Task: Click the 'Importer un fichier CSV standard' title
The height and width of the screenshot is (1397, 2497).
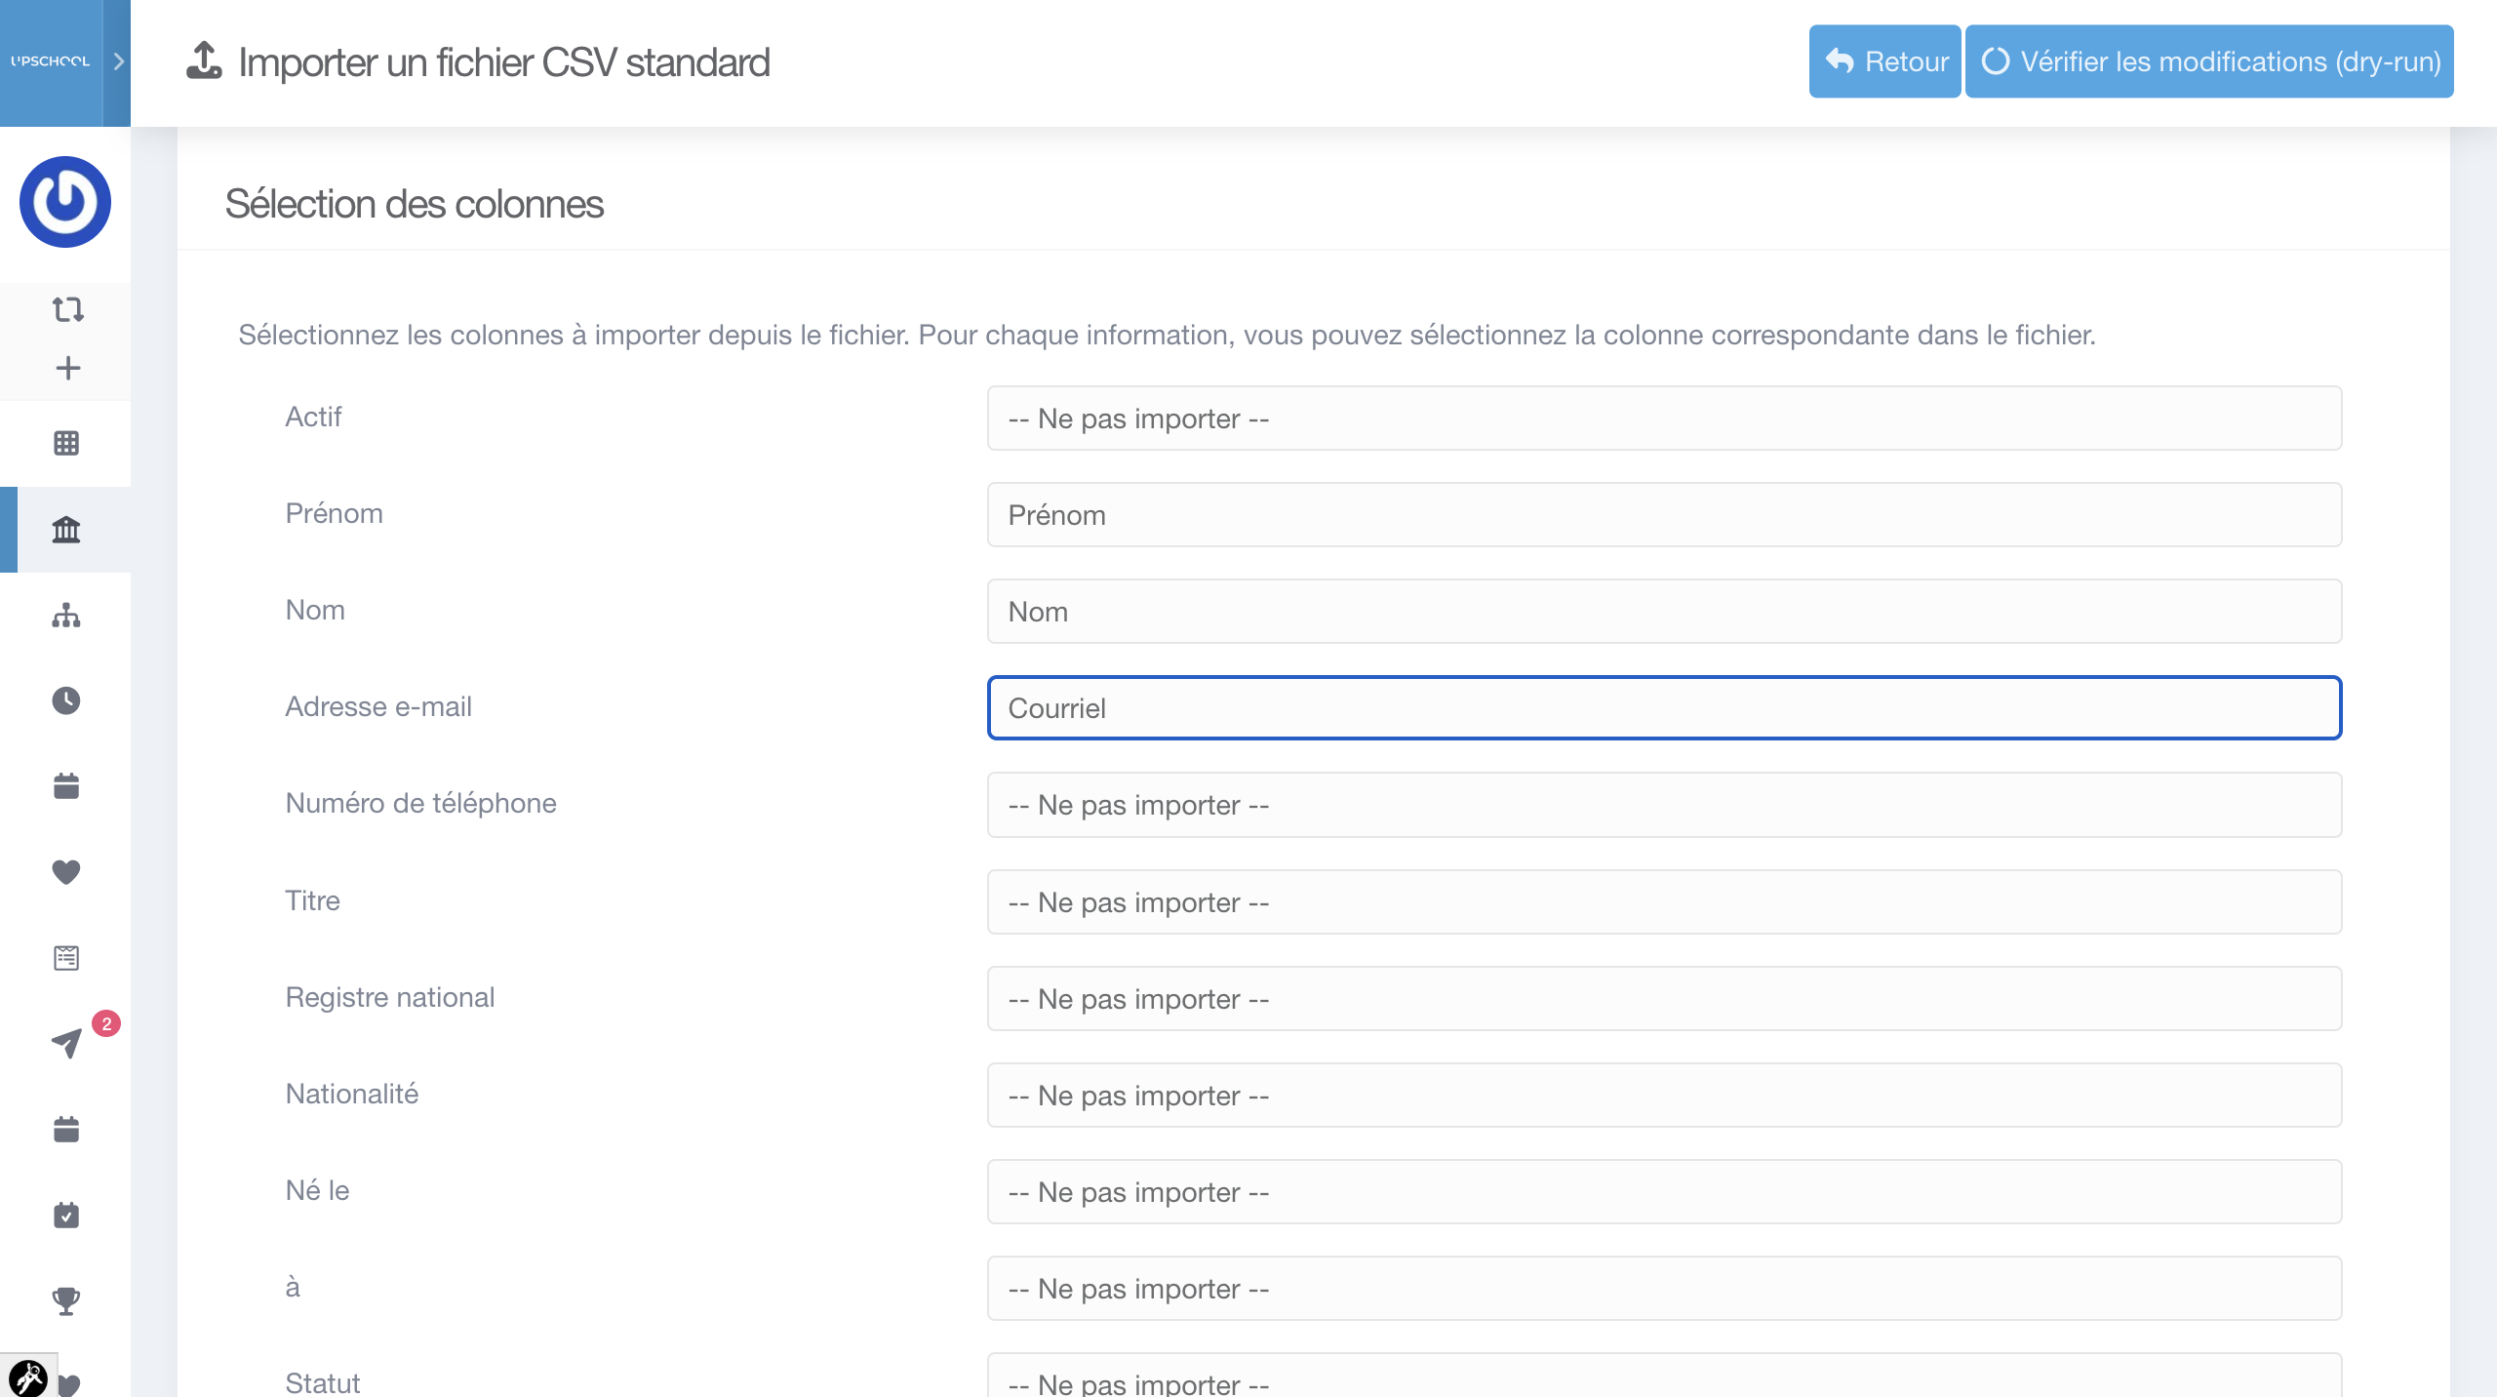Action: (504, 61)
